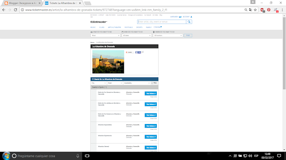This screenshot has width=286, height=160.
Task: Expand the 'All dates' dropdown
Action: [x=136, y=36]
